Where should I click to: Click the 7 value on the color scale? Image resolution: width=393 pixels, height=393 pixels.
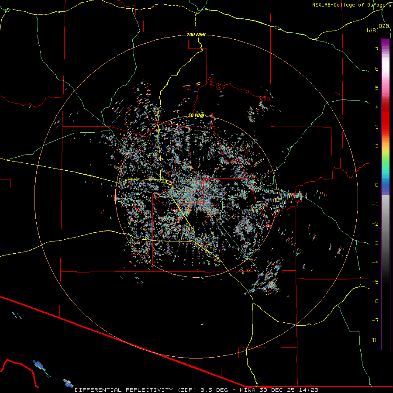[377, 49]
